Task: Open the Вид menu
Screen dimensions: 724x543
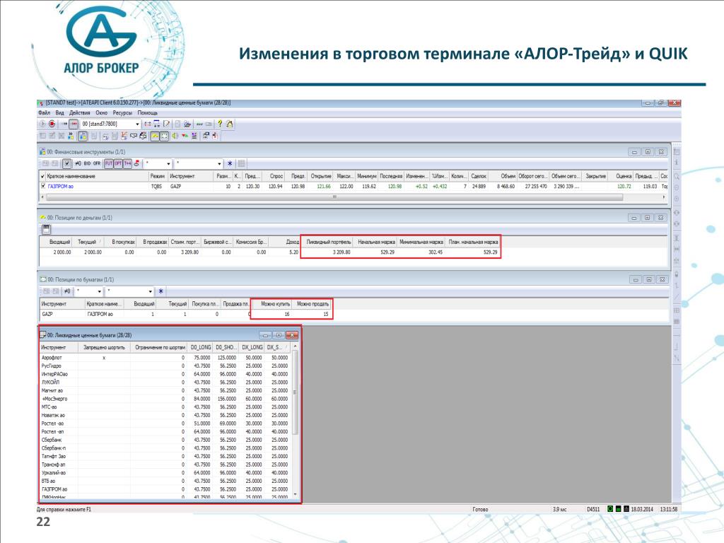Action: coord(59,112)
